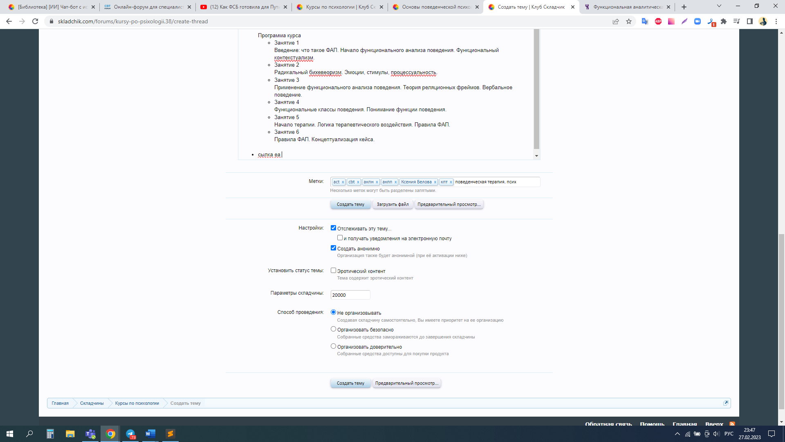Open Chrome's media control icon

(x=736, y=21)
